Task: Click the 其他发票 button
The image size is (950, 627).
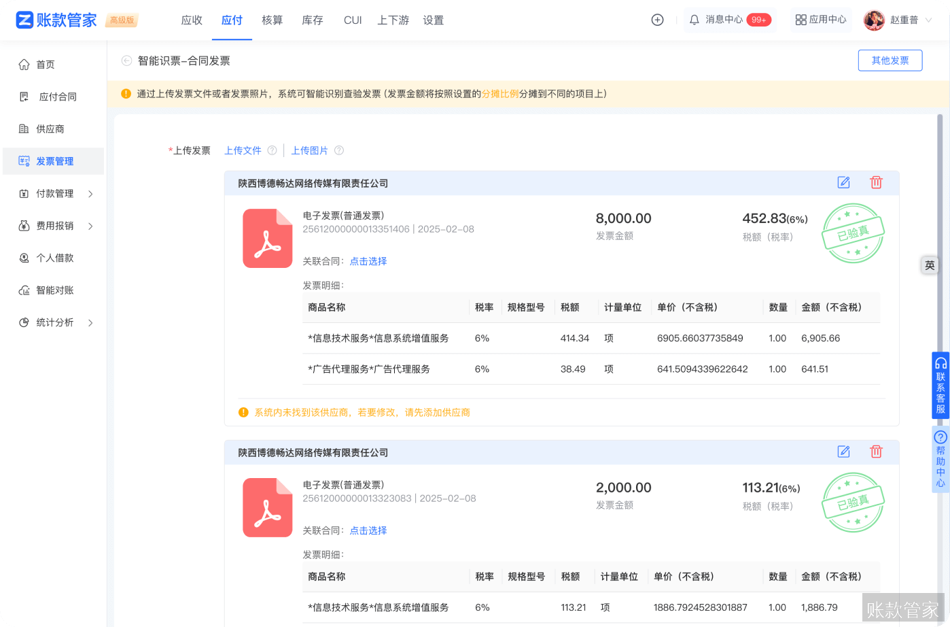Action: point(890,60)
